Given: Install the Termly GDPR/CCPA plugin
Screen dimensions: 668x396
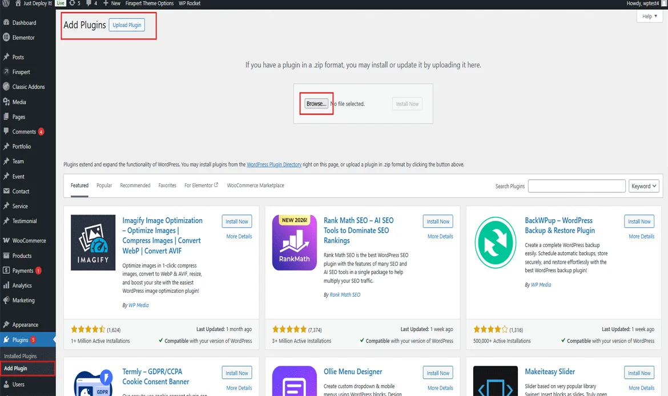Looking at the screenshot, I should pyautogui.click(x=237, y=373).
